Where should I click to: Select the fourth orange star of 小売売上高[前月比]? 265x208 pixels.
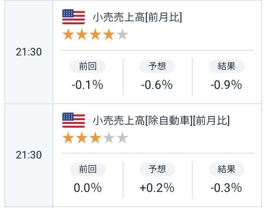(x=109, y=34)
